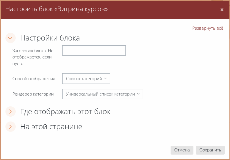This screenshot has width=230, height=160.
Task: Expand «Где отображать этот блок» chevron icon
Action: (x=11, y=112)
